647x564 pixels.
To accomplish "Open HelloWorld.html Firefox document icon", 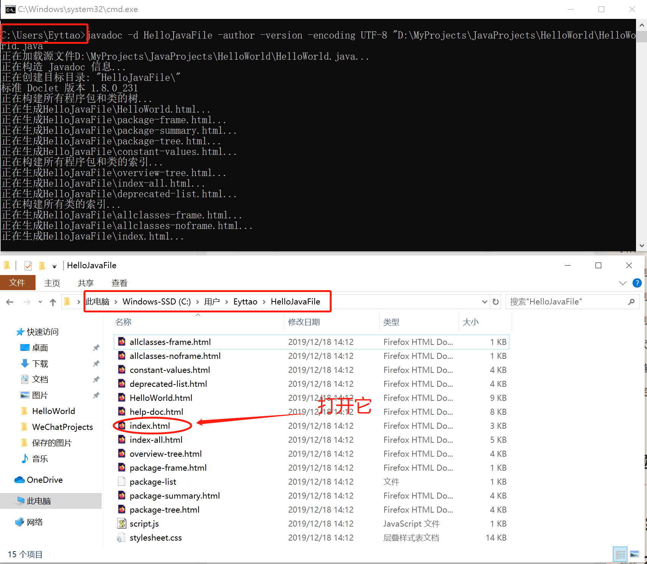I will (122, 397).
